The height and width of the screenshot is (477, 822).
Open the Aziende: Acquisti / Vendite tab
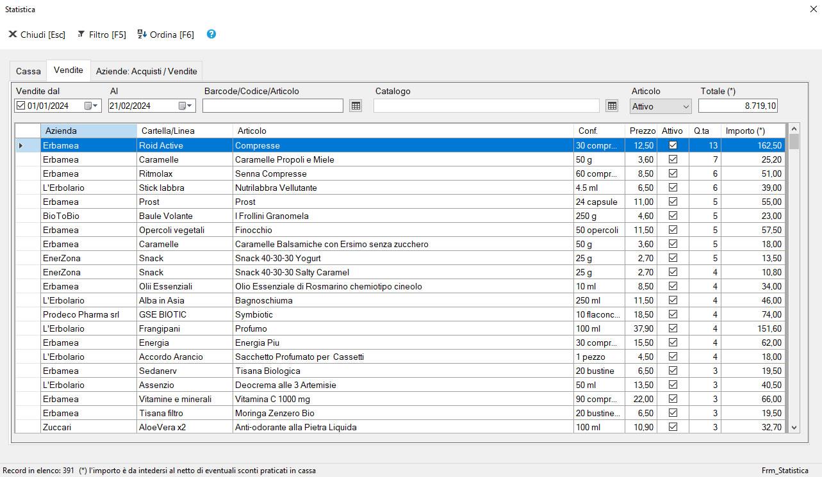pos(147,71)
